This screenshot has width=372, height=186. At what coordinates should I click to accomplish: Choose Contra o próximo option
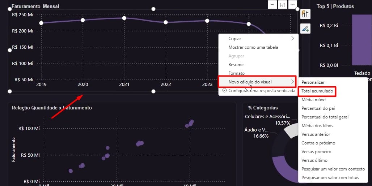pos(333,143)
